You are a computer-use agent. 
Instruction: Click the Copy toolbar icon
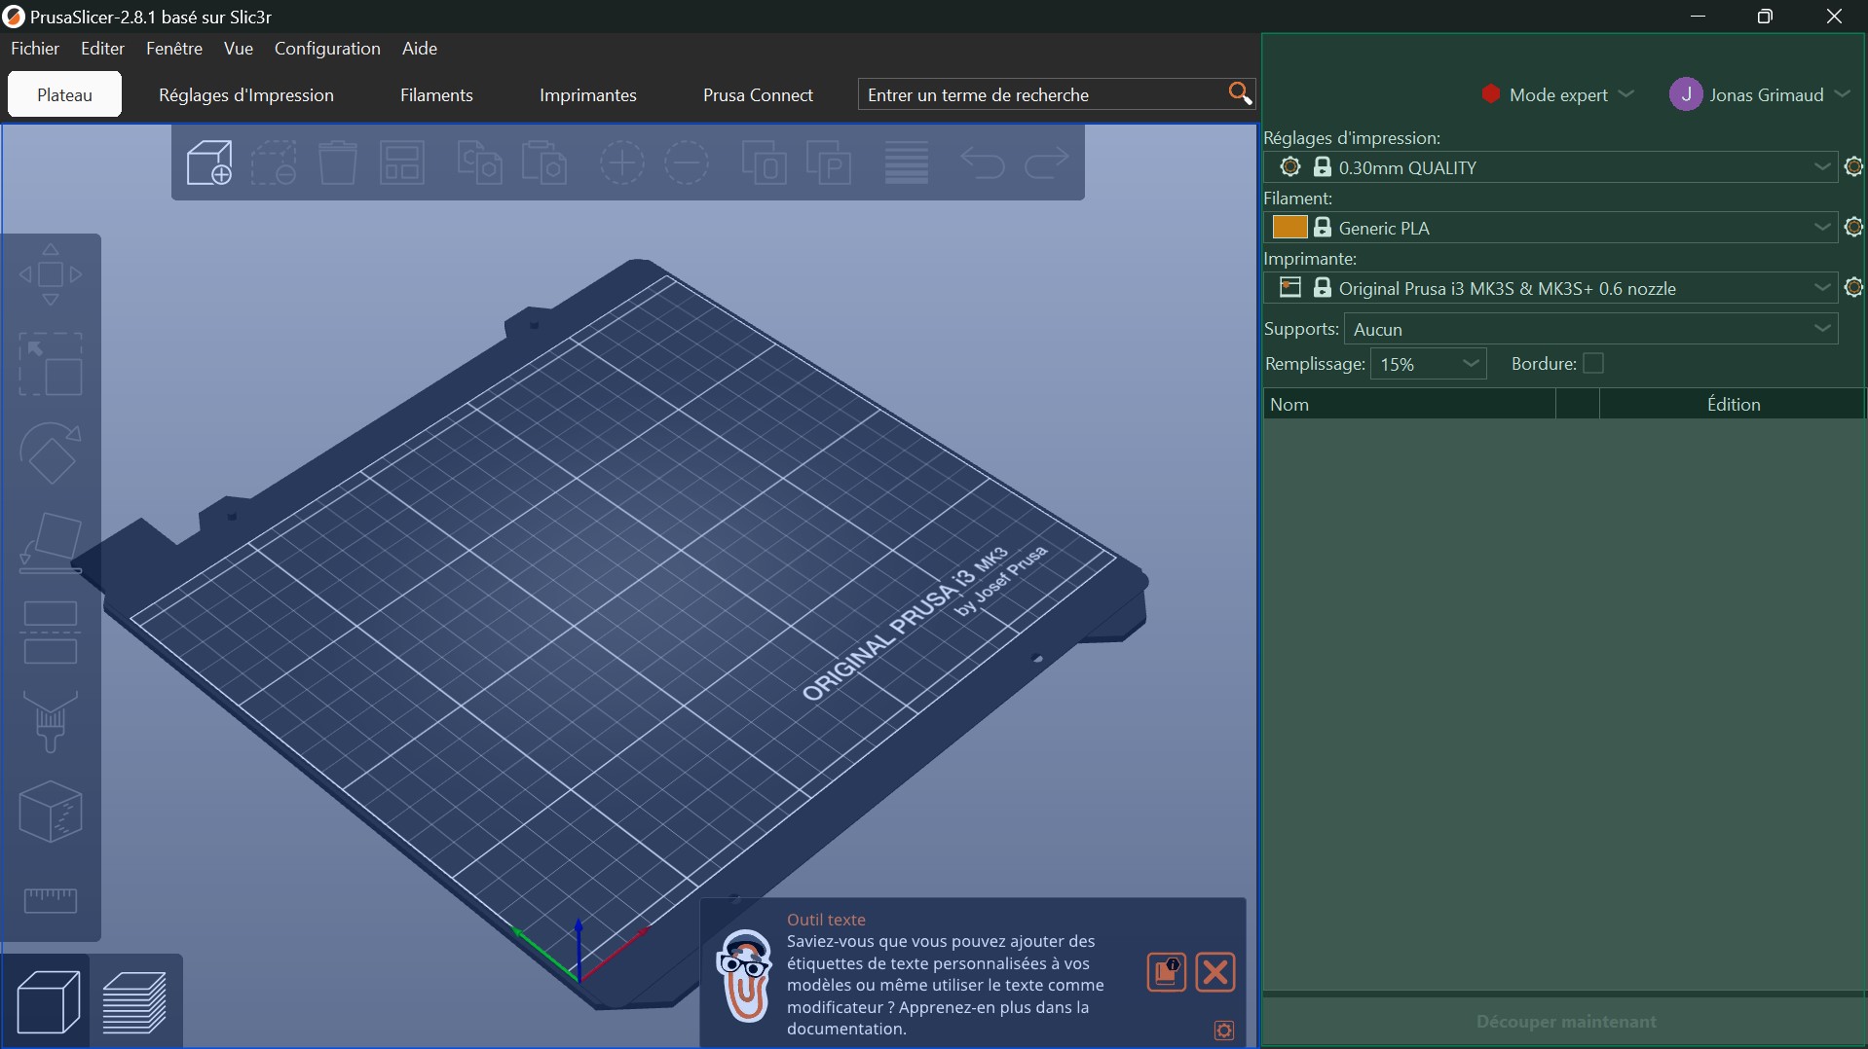[480, 162]
